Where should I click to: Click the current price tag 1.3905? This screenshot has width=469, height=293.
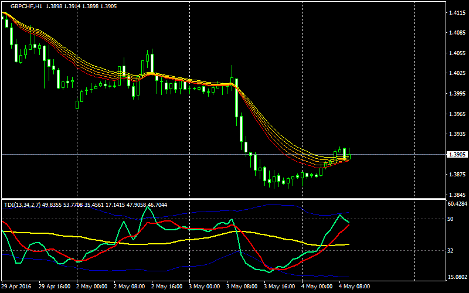coord(457,155)
